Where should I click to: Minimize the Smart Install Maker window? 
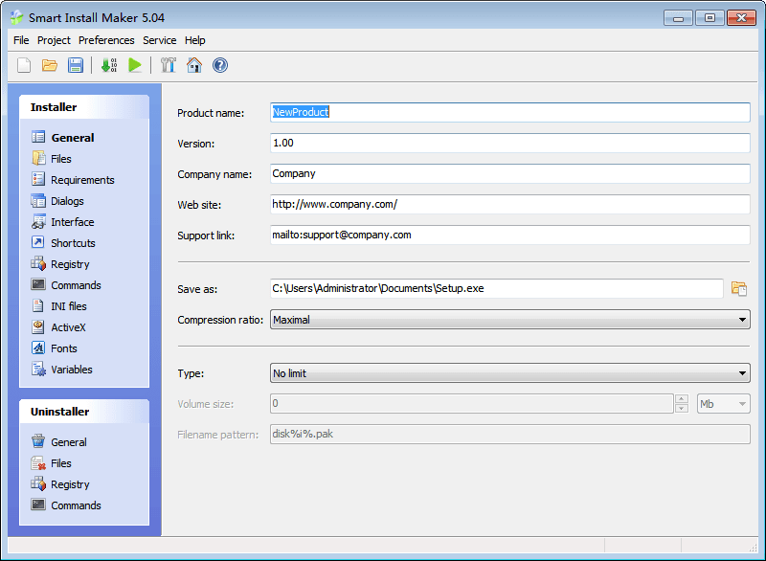point(678,18)
